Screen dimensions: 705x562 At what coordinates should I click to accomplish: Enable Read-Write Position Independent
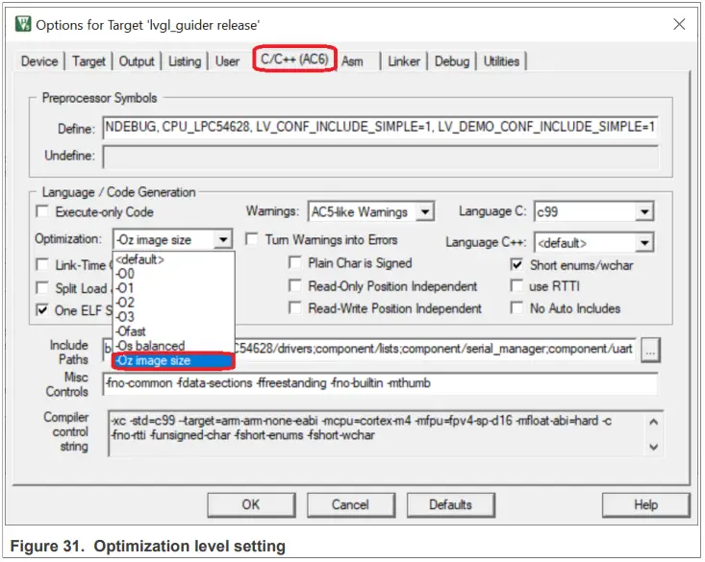point(295,308)
